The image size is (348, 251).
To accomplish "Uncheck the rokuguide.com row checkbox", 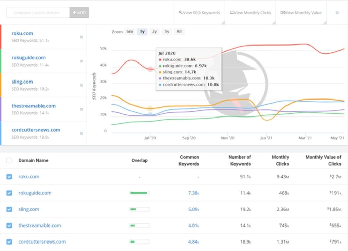I will (9, 193).
